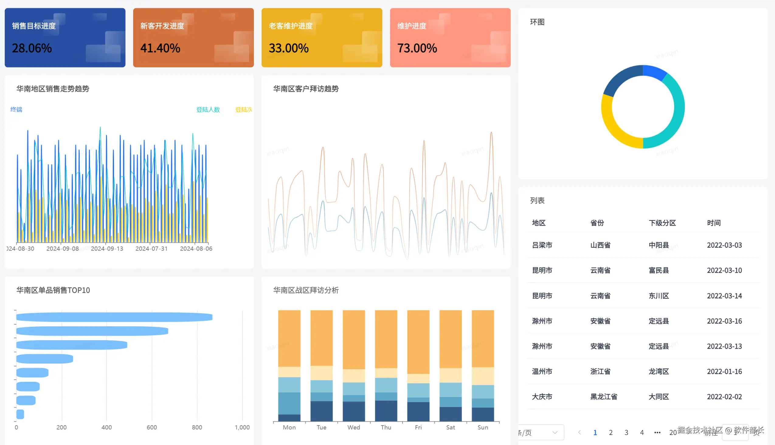Click the go-to-page input field

(735, 433)
